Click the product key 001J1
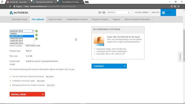Viewport: 185px width, 104px height. point(29,51)
